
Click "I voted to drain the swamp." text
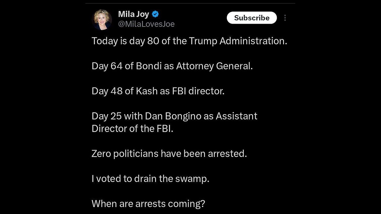tap(150, 179)
